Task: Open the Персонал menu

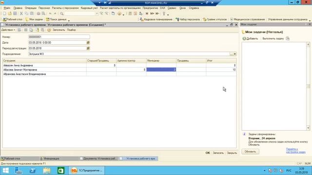Action: tap(44, 8)
